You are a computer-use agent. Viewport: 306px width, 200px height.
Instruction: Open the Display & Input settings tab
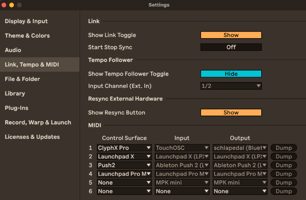pos(26,21)
